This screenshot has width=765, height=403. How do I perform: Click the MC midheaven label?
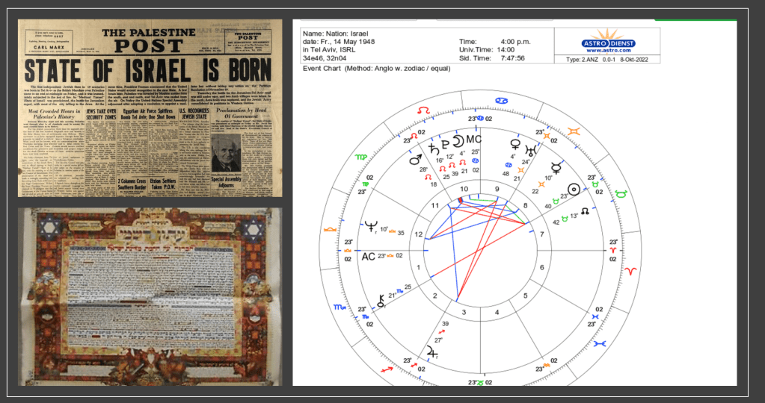click(x=474, y=140)
